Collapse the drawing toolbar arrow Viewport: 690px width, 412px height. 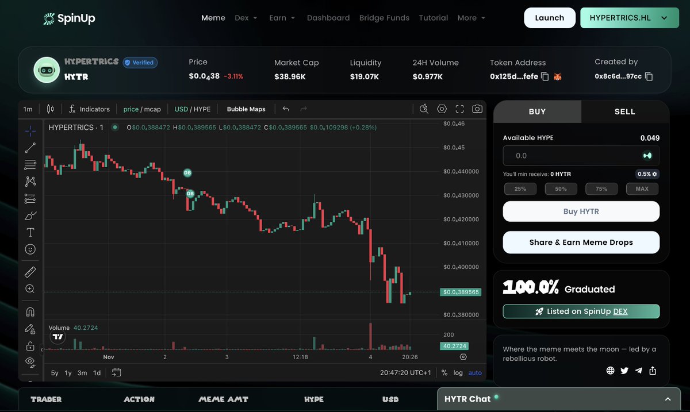tap(41, 349)
